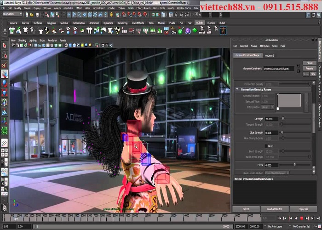Click the killP shelf icon
The image size is (322, 230).
209,31
